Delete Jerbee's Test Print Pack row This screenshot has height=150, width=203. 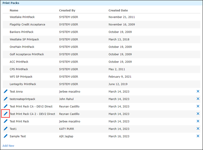[198, 121]
